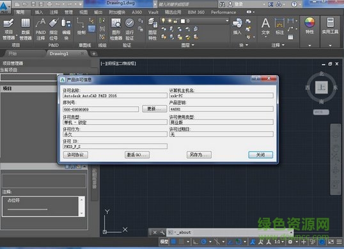Open the Project Manager ribbon tool
344x249 pixels.
8,29
